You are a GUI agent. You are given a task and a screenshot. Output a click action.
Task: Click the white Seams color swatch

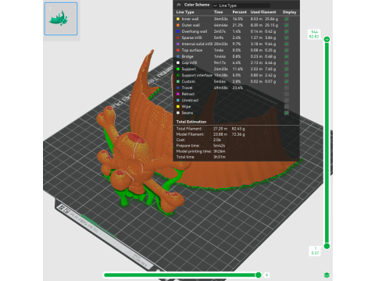(178, 112)
